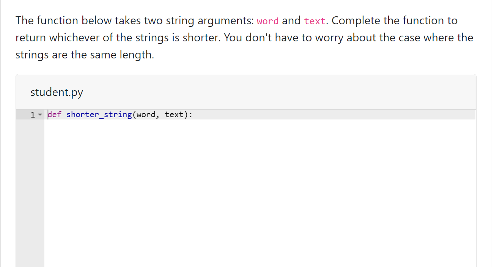
Task: Click the inline code token text in instructions
Action: point(315,21)
